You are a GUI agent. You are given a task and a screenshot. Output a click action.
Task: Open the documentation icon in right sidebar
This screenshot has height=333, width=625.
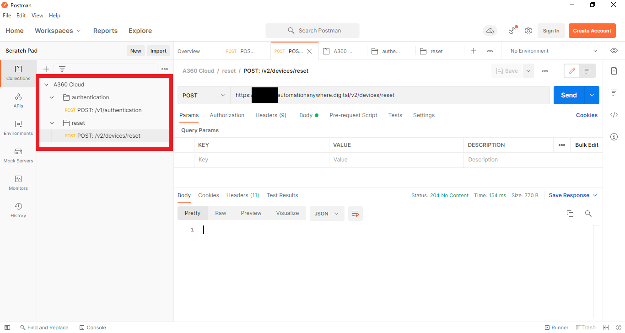click(614, 71)
